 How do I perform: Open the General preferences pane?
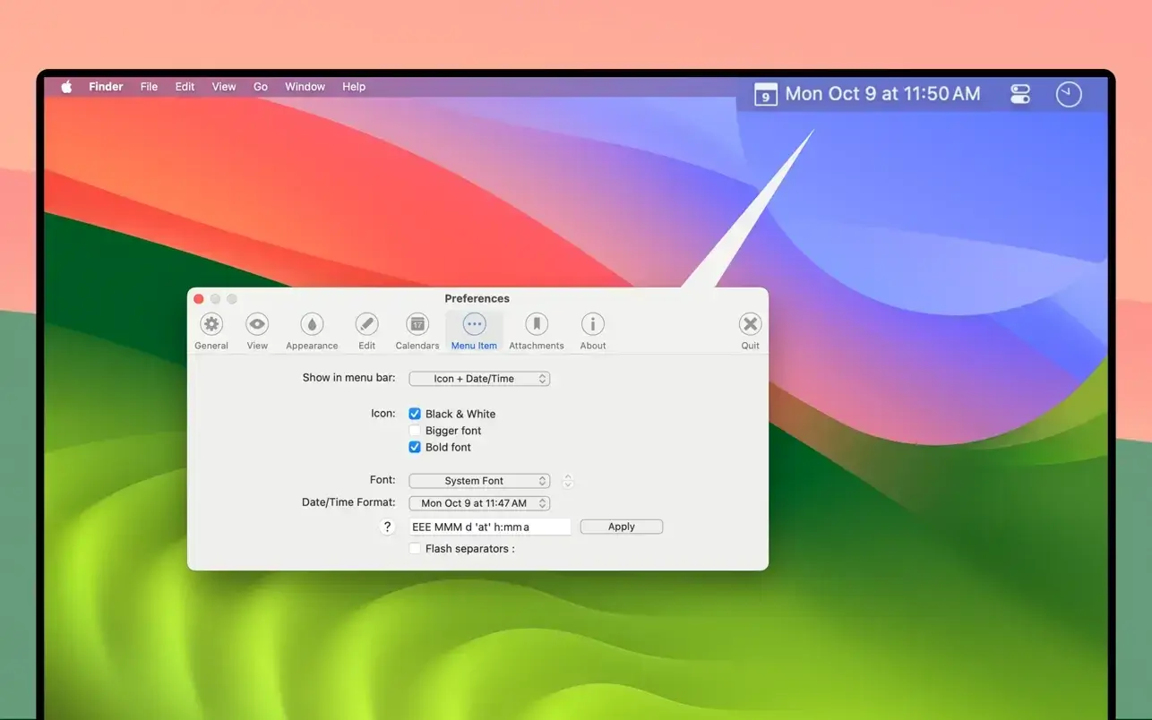tap(211, 329)
